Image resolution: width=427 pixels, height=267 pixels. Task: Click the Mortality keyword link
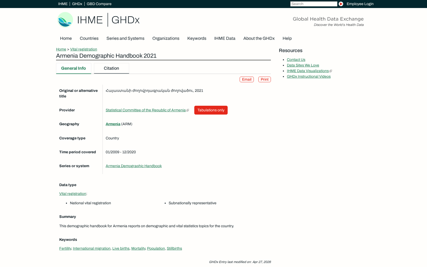(x=138, y=248)
